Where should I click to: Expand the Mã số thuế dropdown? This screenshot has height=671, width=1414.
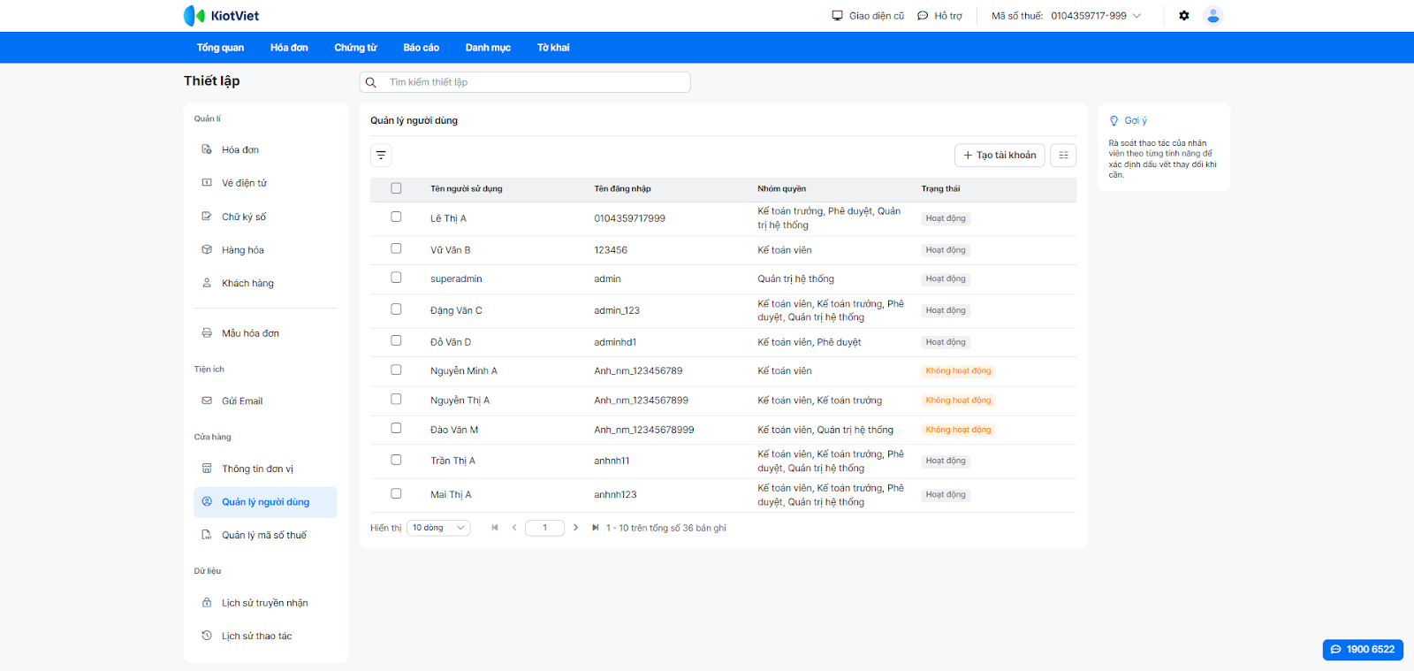click(1137, 16)
